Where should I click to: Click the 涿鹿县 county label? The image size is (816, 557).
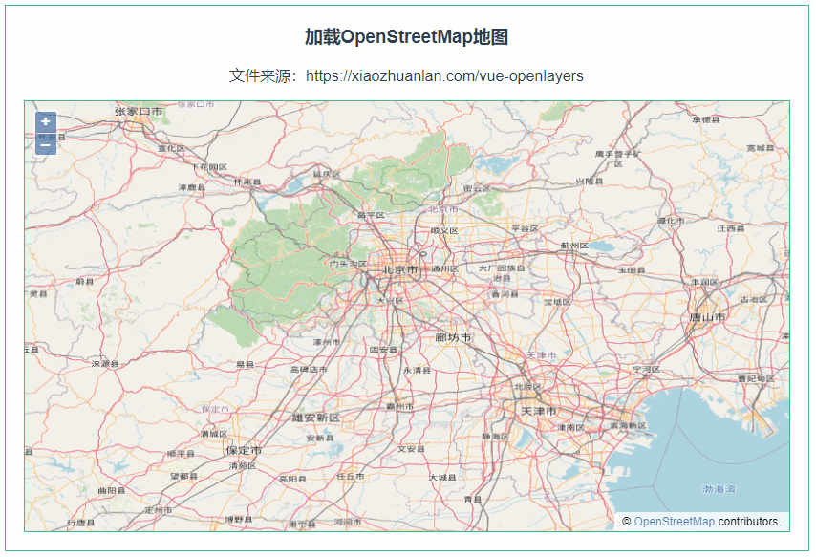click(x=192, y=187)
